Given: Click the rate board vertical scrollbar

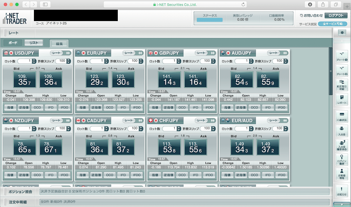Looking at the screenshot, I should (331, 71).
